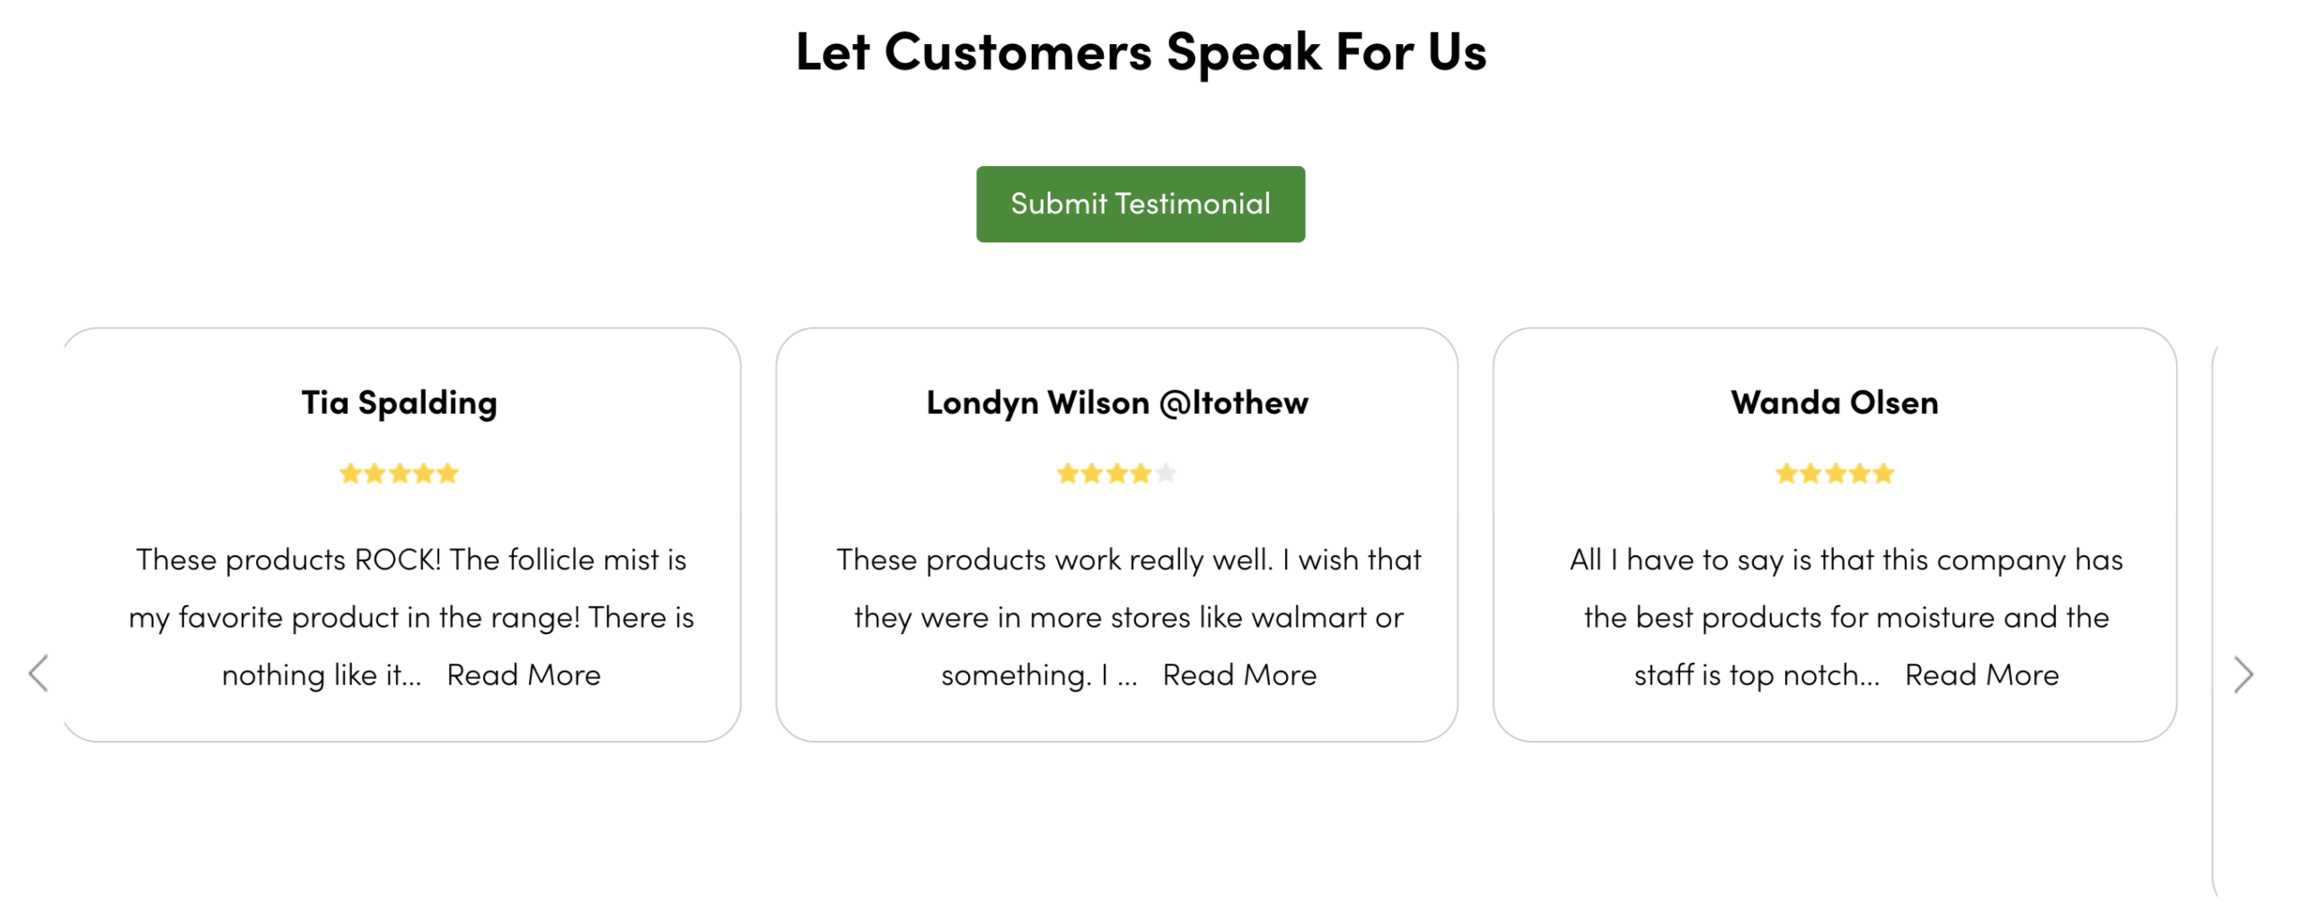Screen dimensions: 2299x907
Task: Expand Londyn Wilson's review with Read More
Action: pos(1239,674)
